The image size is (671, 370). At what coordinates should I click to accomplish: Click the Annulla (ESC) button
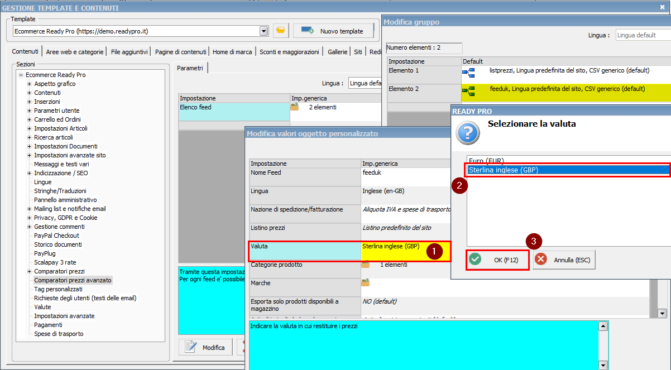[564, 260]
